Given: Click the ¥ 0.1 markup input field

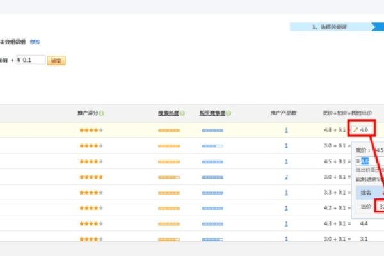Looking at the screenshot, I should tap(31, 60).
